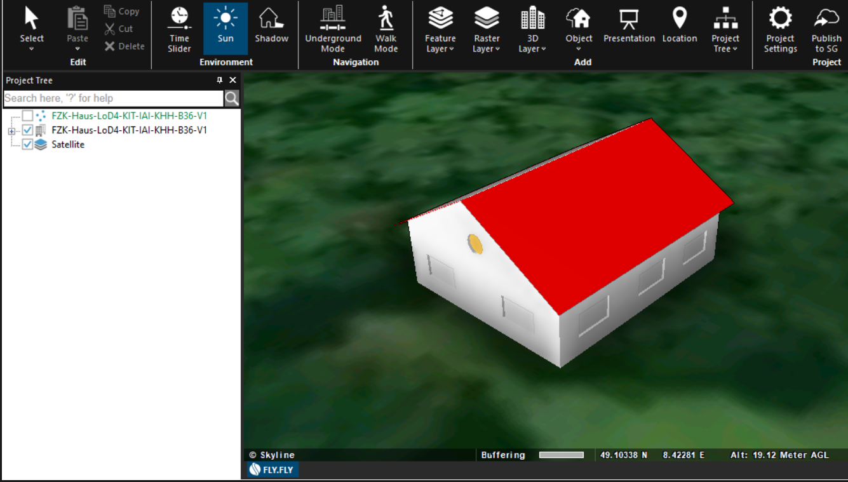Viewport: 848px width, 482px height.
Task: Click the Copy command
Action: (x=122, y=11)
